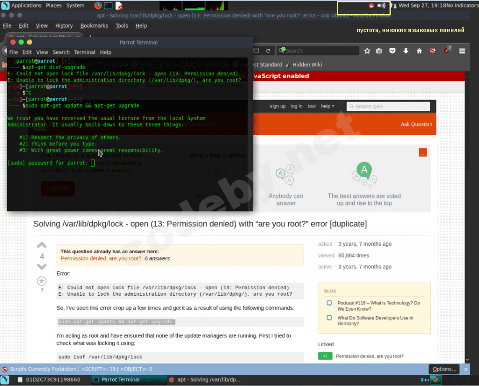479x386 pixels.
Task: Upvote the question
Action: pyautogui.click(x=42, y=245)
